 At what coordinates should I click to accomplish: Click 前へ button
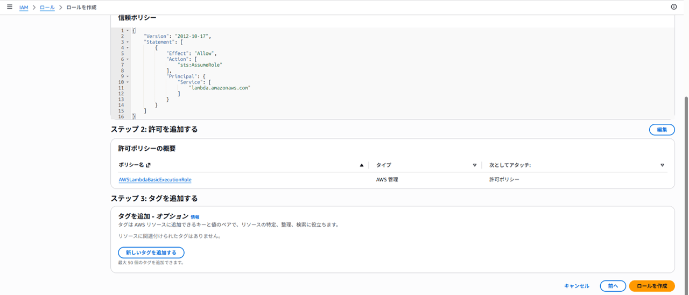pos(613,286)
